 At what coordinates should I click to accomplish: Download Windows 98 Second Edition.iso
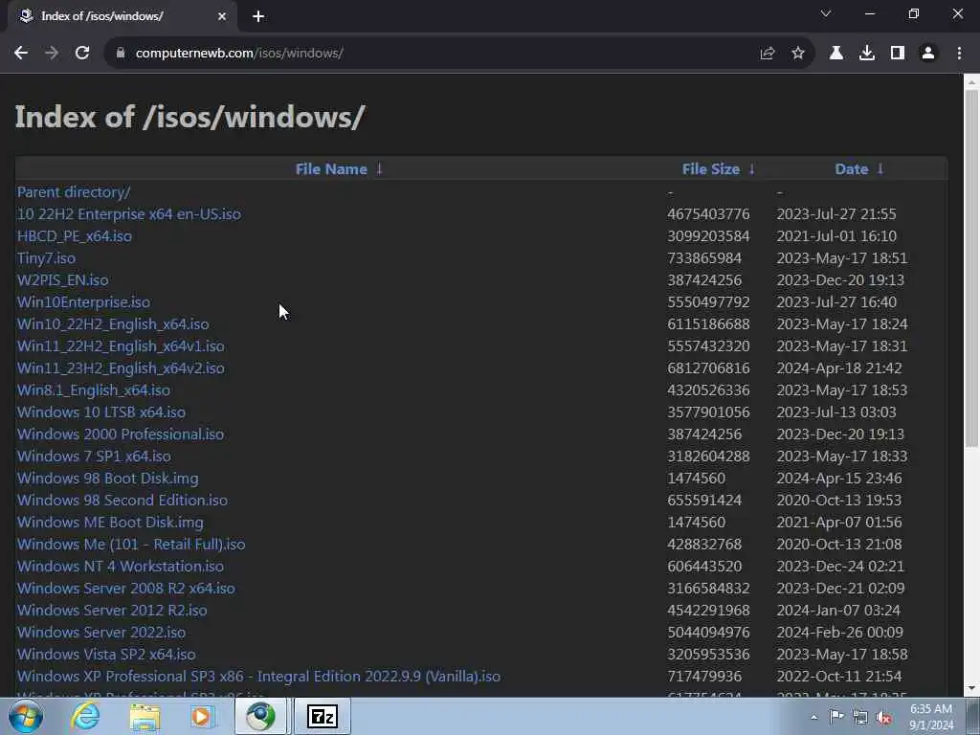pyautogui.click(x=122, y=500)
